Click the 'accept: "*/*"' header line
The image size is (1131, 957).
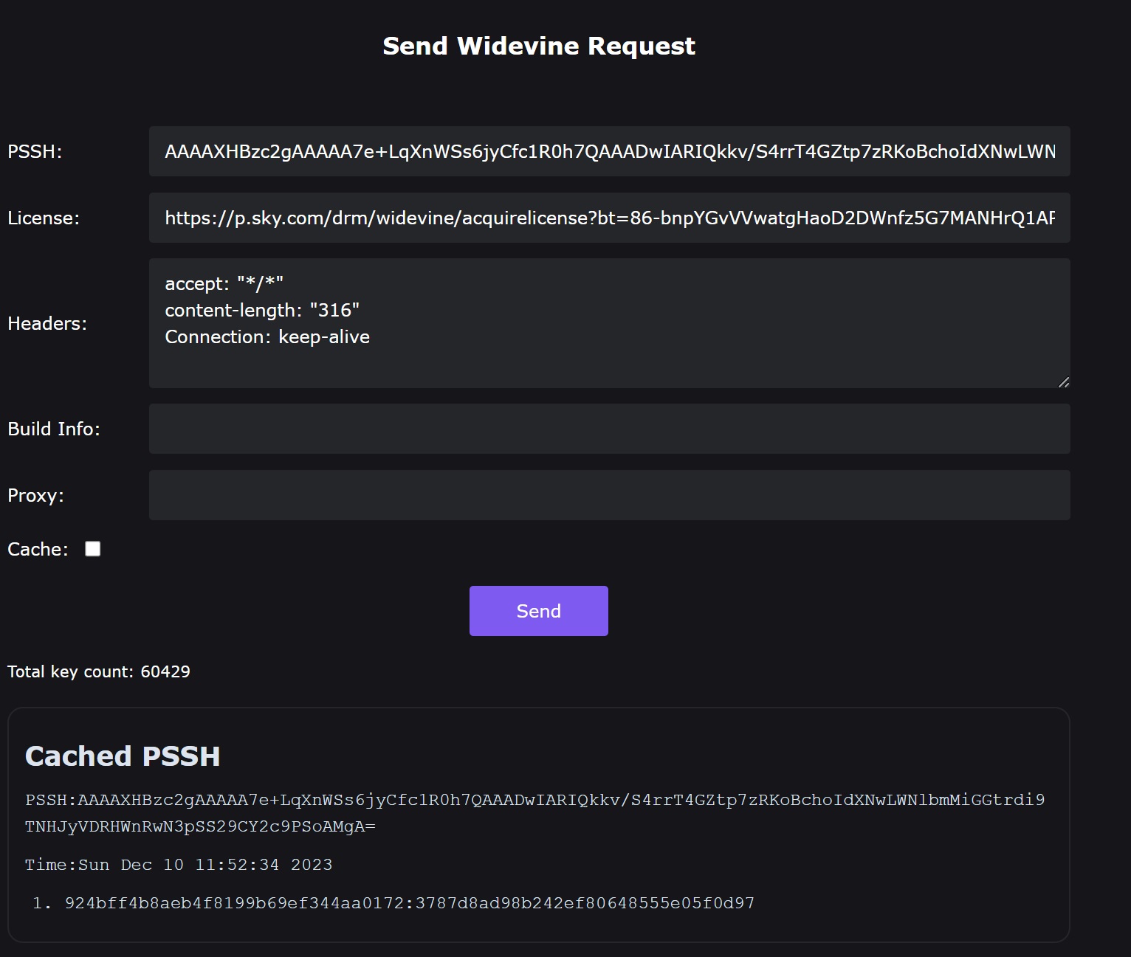pyautogui.click(x=224, y=283)
